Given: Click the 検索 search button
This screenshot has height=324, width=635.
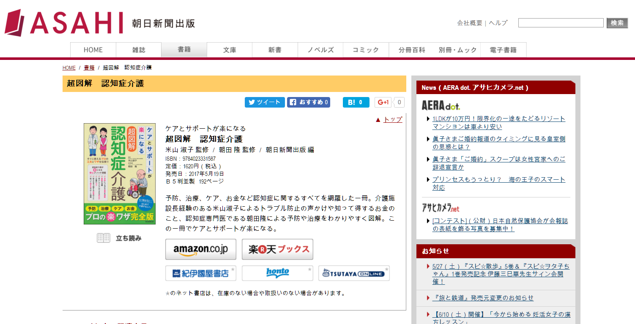Looking at the screenshot, I should [617, 23].
